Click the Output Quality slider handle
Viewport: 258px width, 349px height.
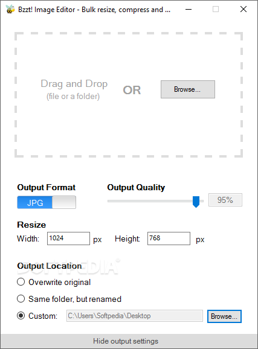196,202
